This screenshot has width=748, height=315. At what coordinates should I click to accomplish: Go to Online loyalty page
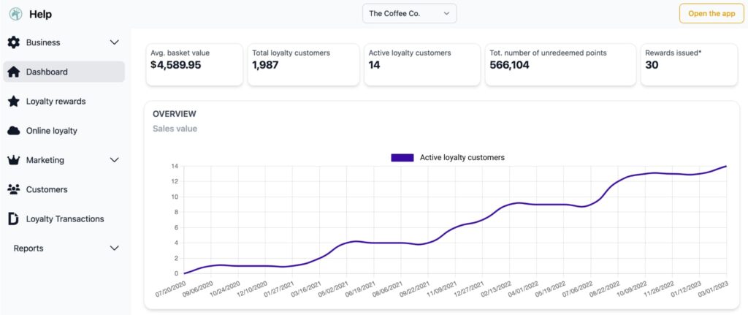51,131
